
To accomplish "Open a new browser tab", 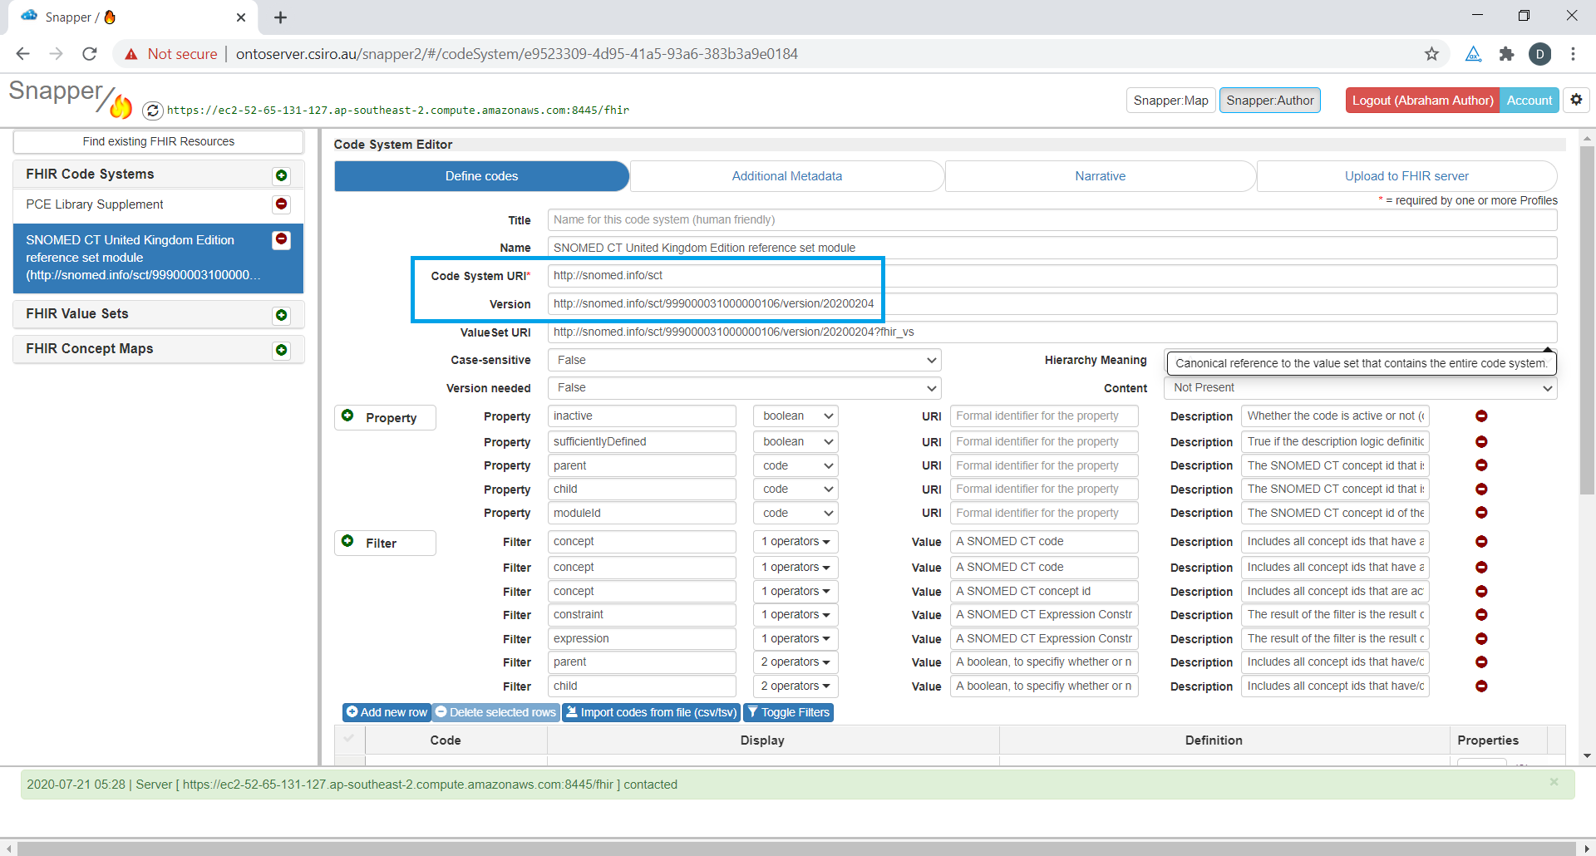I will tap(280, 17).
